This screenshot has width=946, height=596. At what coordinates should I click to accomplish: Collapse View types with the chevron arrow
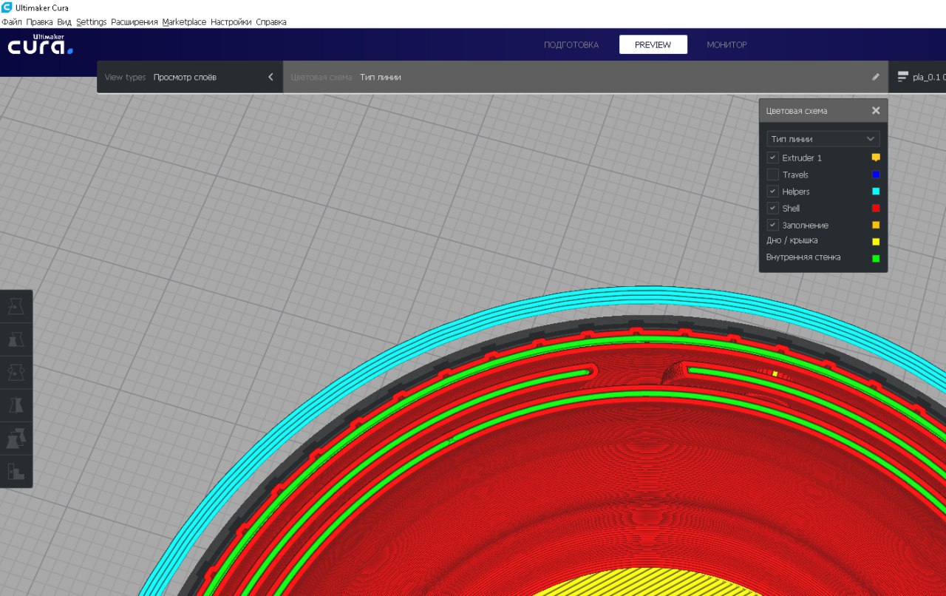click(270, 77)
